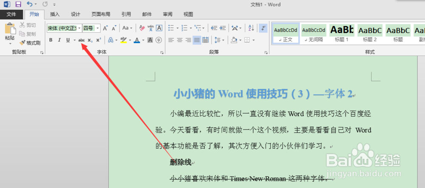The width and height of the screenshot is (425, 188).
Task: Switch to the 页面布局 tab
Action: (101, 14)
